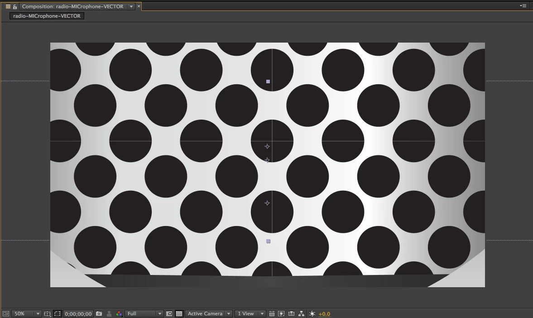This screenshot has height=318, width=533.
Task: Open the Active Camera view dropdown
Action: [209, 313]
